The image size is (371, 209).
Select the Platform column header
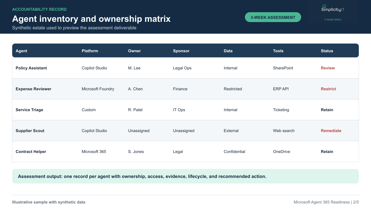(x=90, y=51)
